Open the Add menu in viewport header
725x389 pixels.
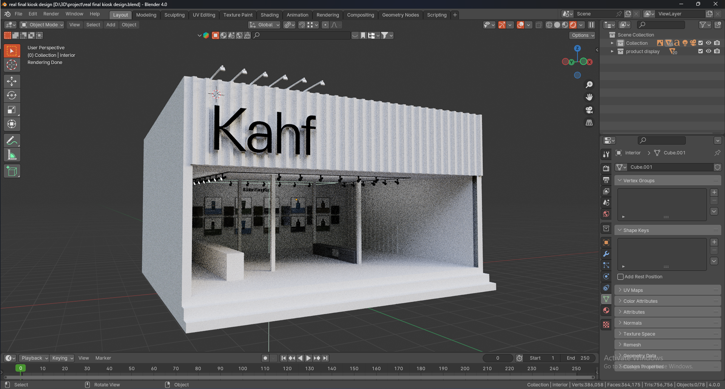pos(111,25)
